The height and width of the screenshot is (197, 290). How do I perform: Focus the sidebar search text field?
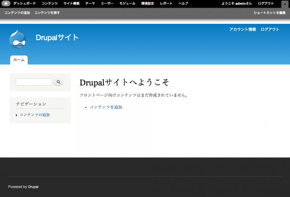(x=34, y=82)
